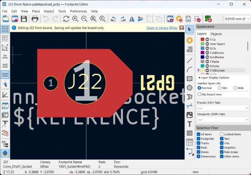
Task: Switch units to mils
Action: click(5, 65)
